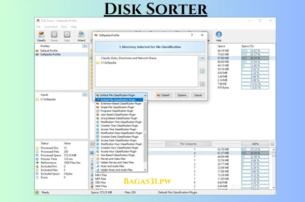Close the Softpedia Profile dialog
The width and height of the screenshot is (305, 202).
point(202,35)
